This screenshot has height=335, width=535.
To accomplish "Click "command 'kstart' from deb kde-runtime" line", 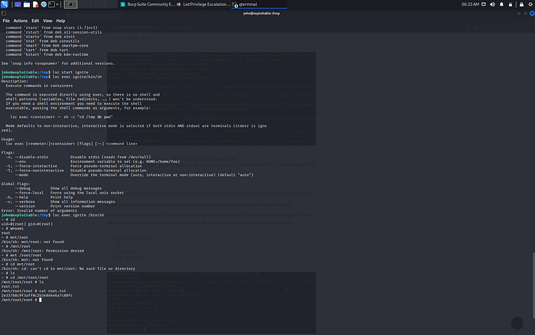I will (47, 54).
